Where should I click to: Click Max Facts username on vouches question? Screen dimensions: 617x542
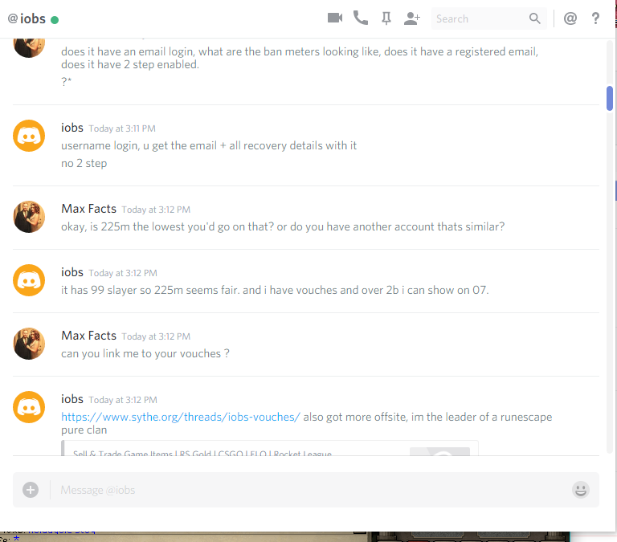(88, 336)
